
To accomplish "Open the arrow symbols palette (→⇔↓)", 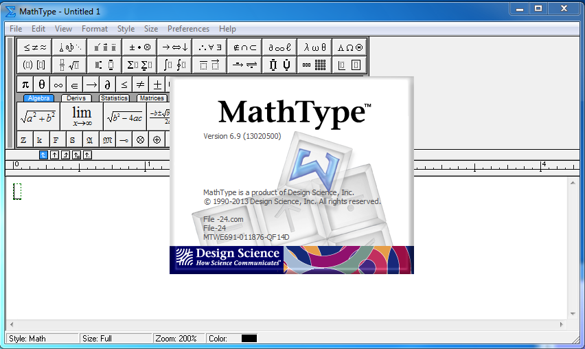I will click(175, 47).
